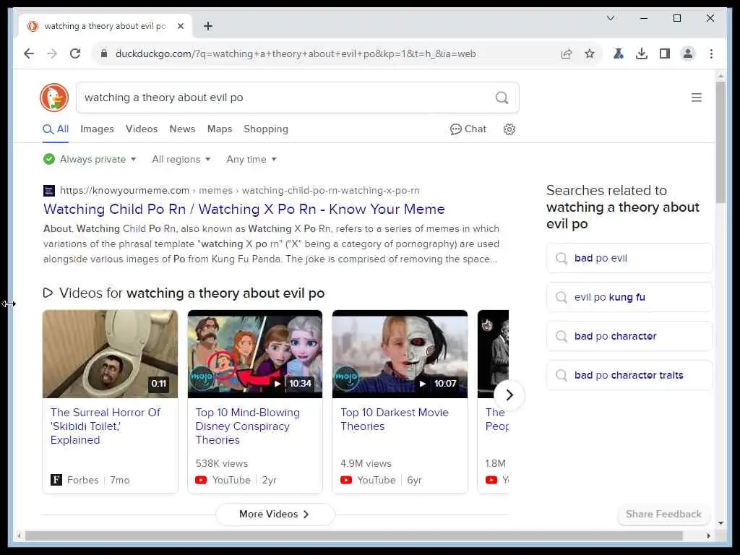
Task: Click the DuckDuckGo logo icon
Action: [54, 98]
